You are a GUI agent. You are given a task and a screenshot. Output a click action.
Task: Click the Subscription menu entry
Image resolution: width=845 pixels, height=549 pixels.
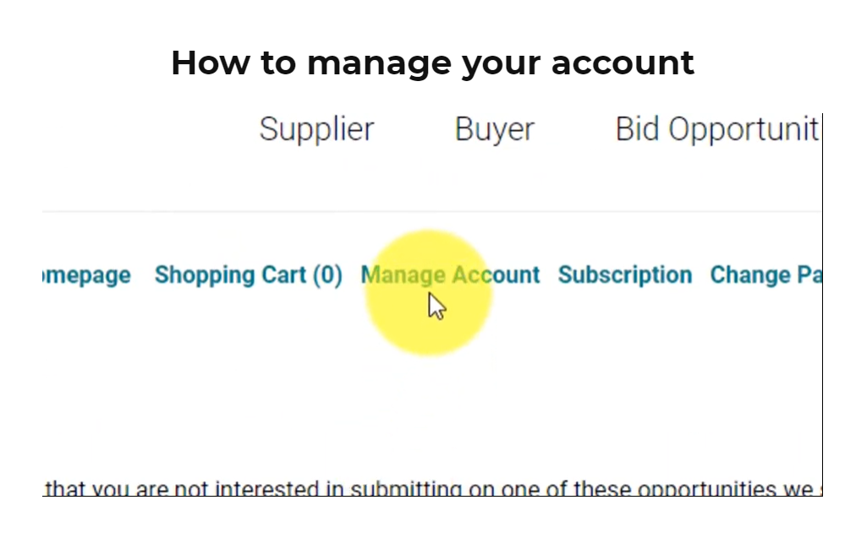(625, 274)
